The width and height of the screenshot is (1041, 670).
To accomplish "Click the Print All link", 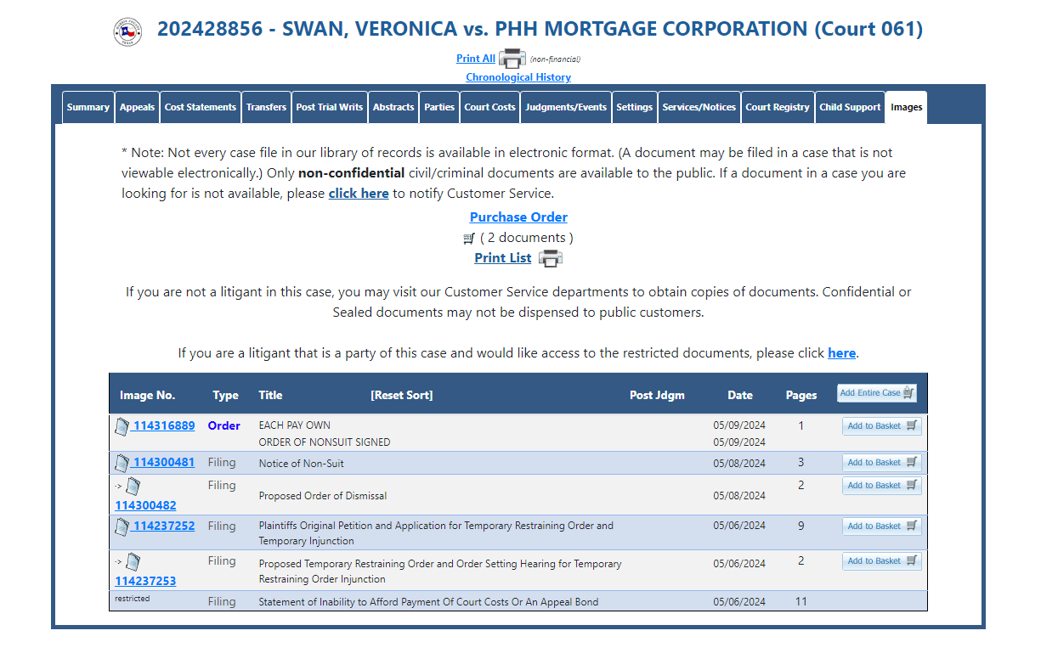I will click(476, 59).
